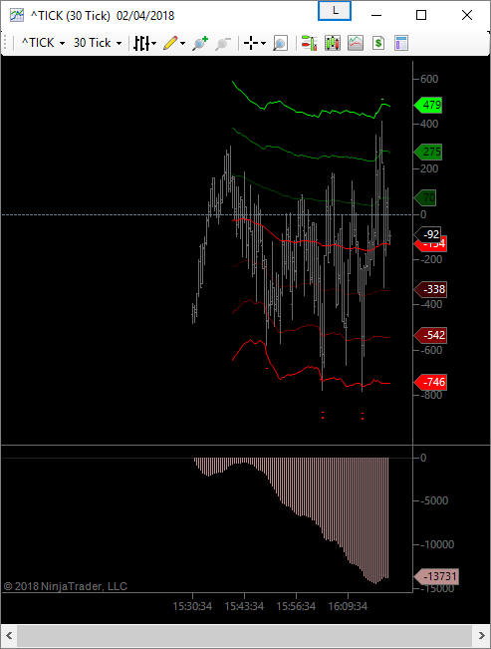Image resolution: width=491 pixels, height=649 pixels.
Task: Close the ^TICK chart window
Action: (x=467, y=15)
